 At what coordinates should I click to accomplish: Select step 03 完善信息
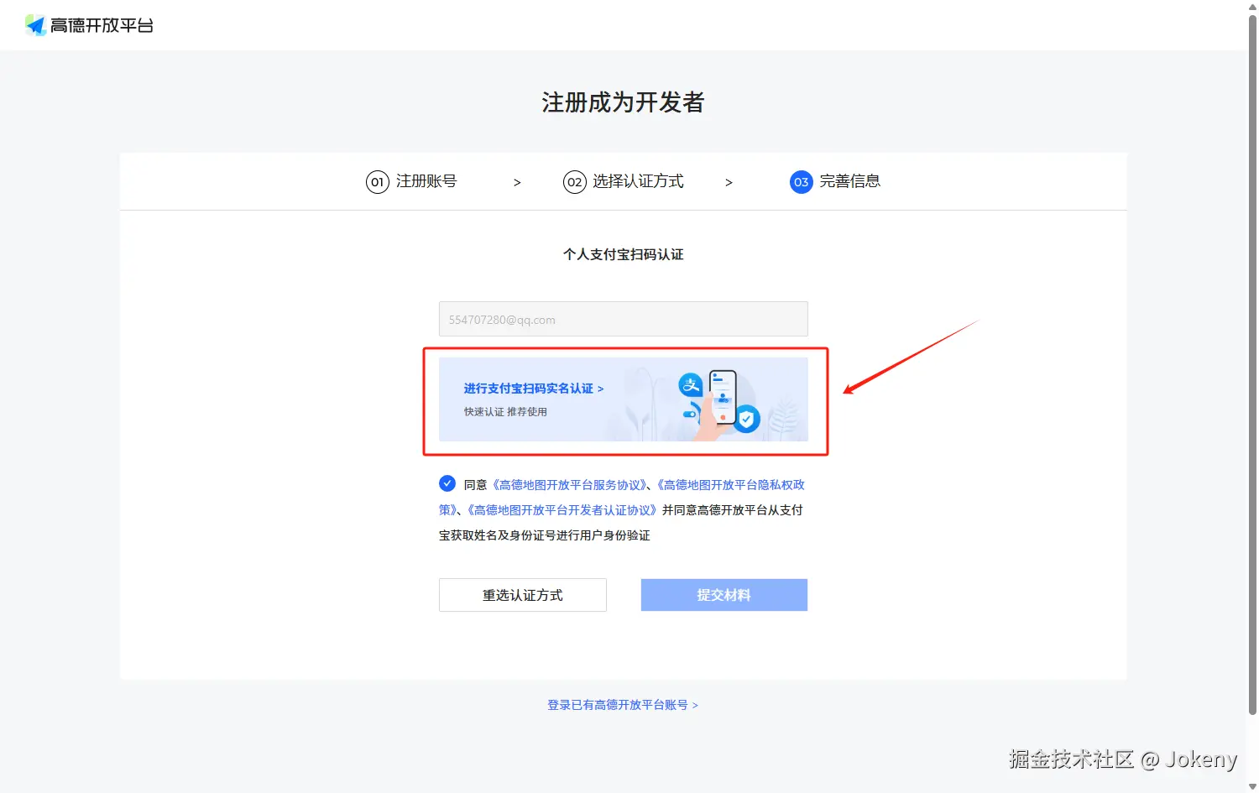(835, 181)
